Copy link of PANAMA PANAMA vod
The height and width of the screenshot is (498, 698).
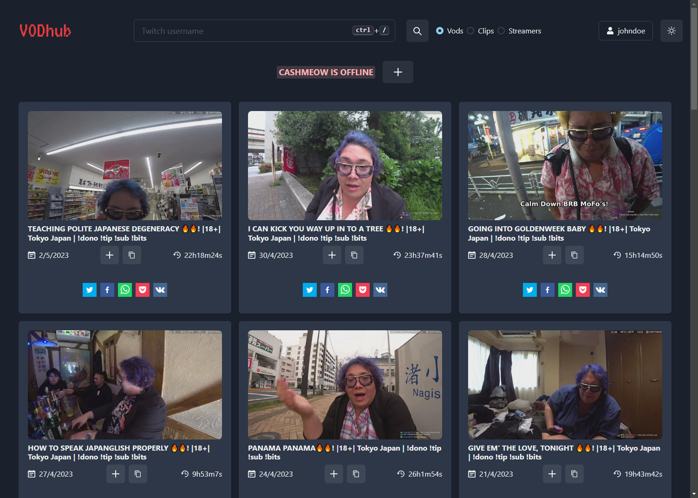click(356, 474)
